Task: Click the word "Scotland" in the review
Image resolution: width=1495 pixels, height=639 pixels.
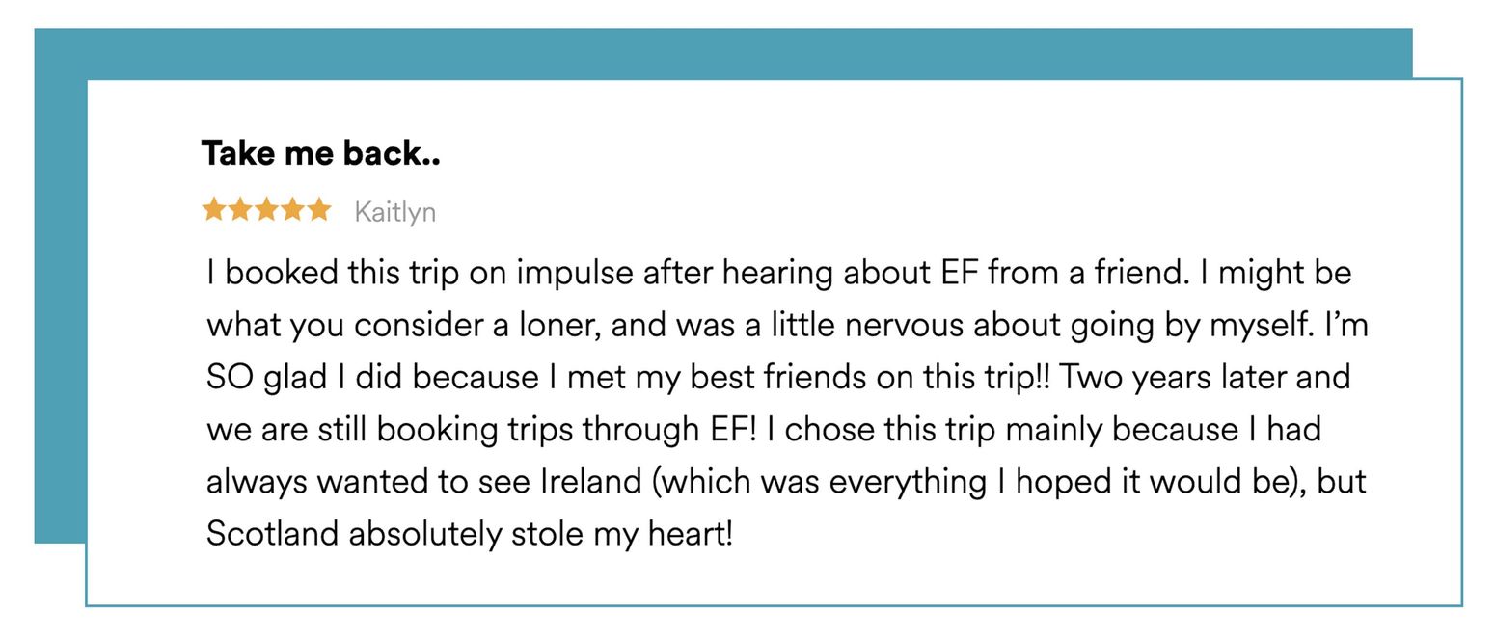Action: pos(272,533)
